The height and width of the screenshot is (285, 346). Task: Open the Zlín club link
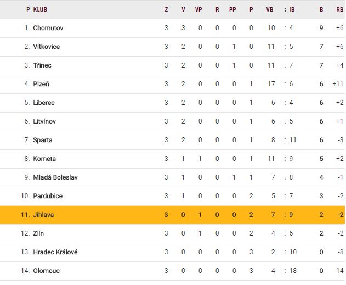click(x=39, y=233)
